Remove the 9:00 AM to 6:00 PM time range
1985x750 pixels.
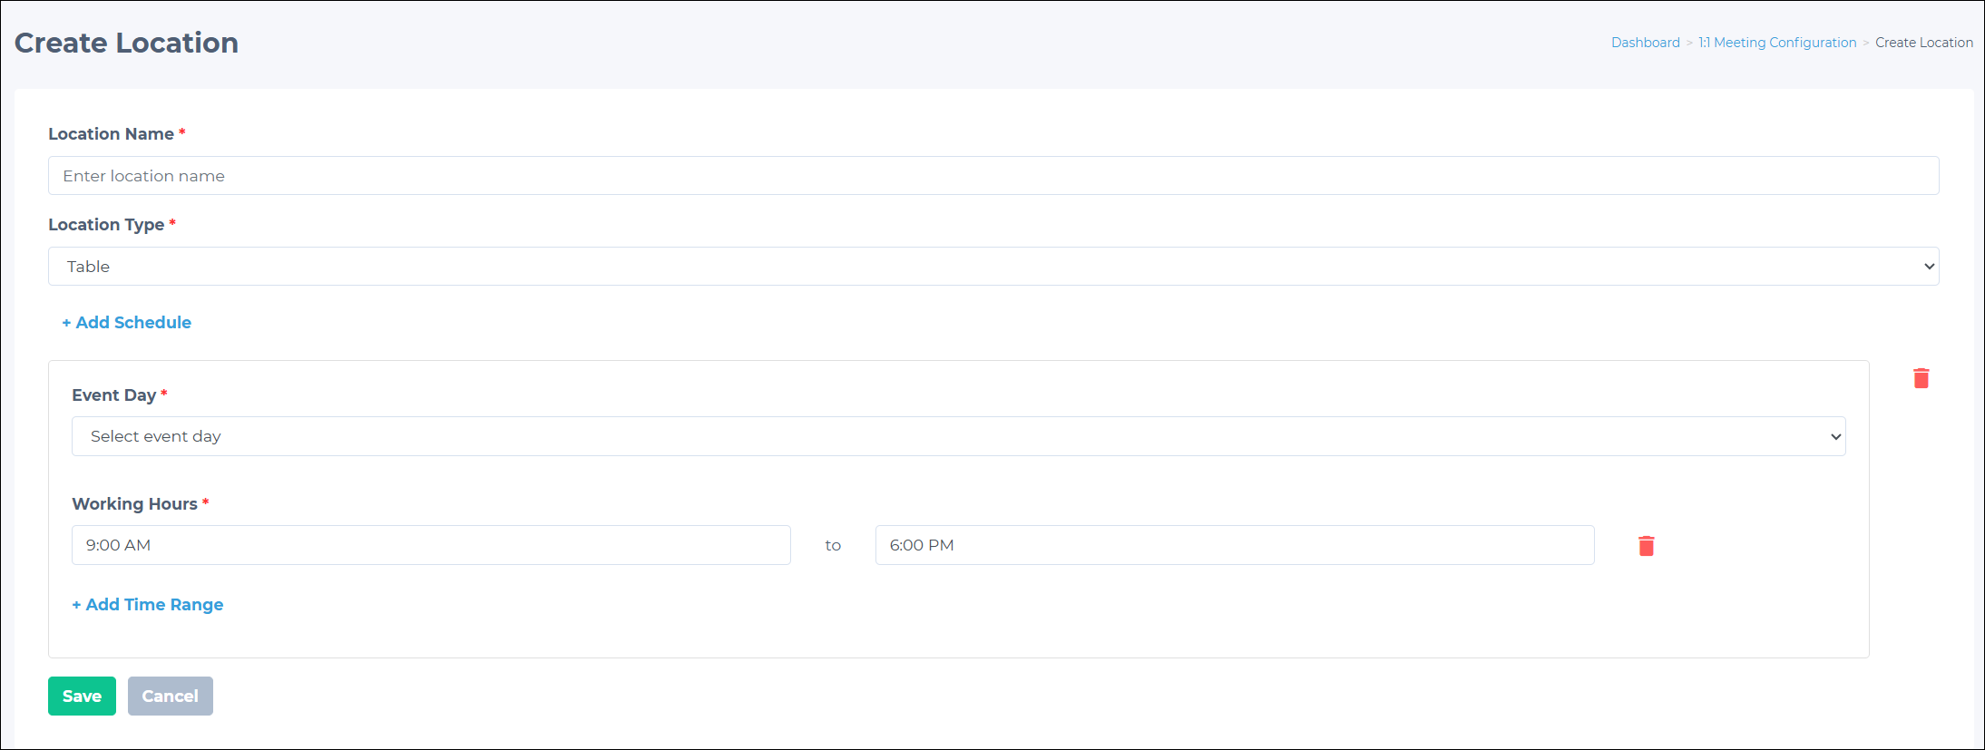[1646, 545]
